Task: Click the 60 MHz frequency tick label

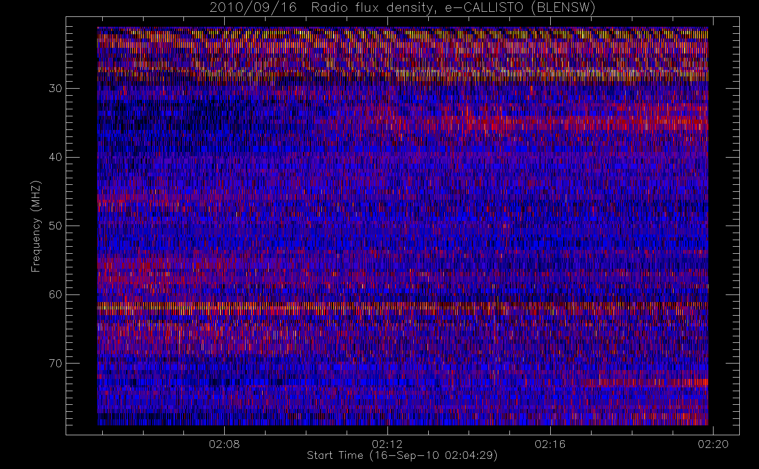Action: click(x=55, y=295)
